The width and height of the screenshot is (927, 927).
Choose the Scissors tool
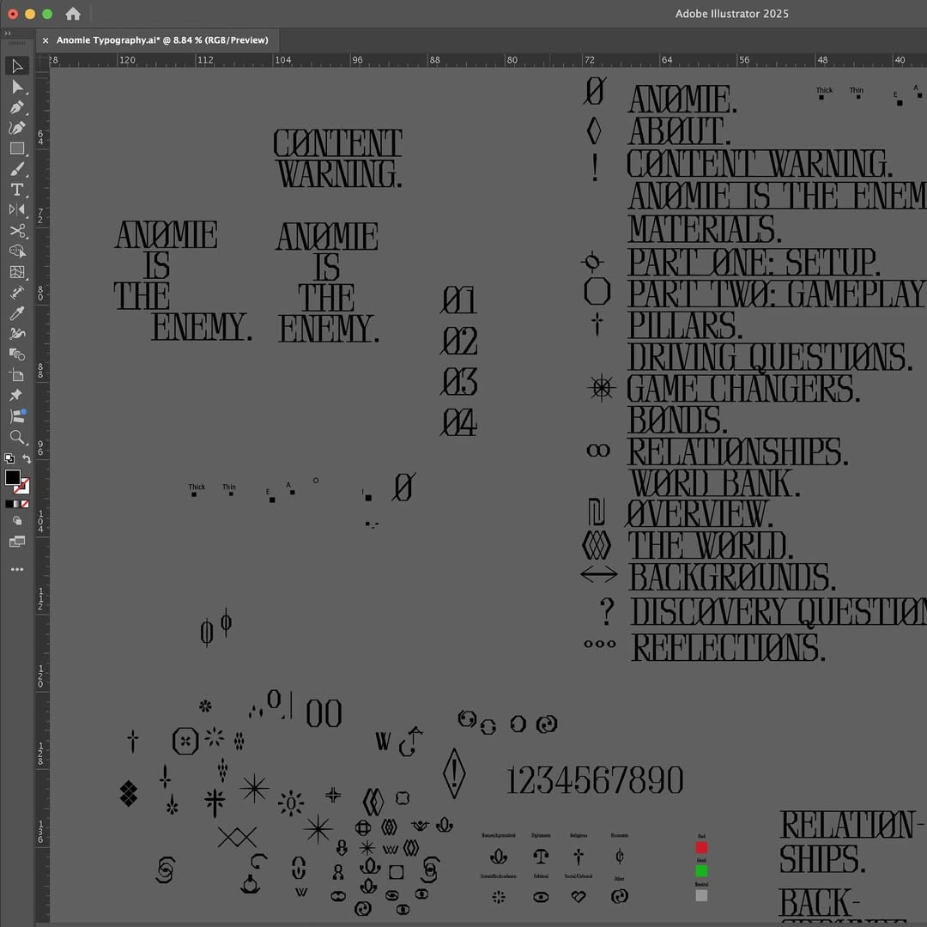[16, 231]
